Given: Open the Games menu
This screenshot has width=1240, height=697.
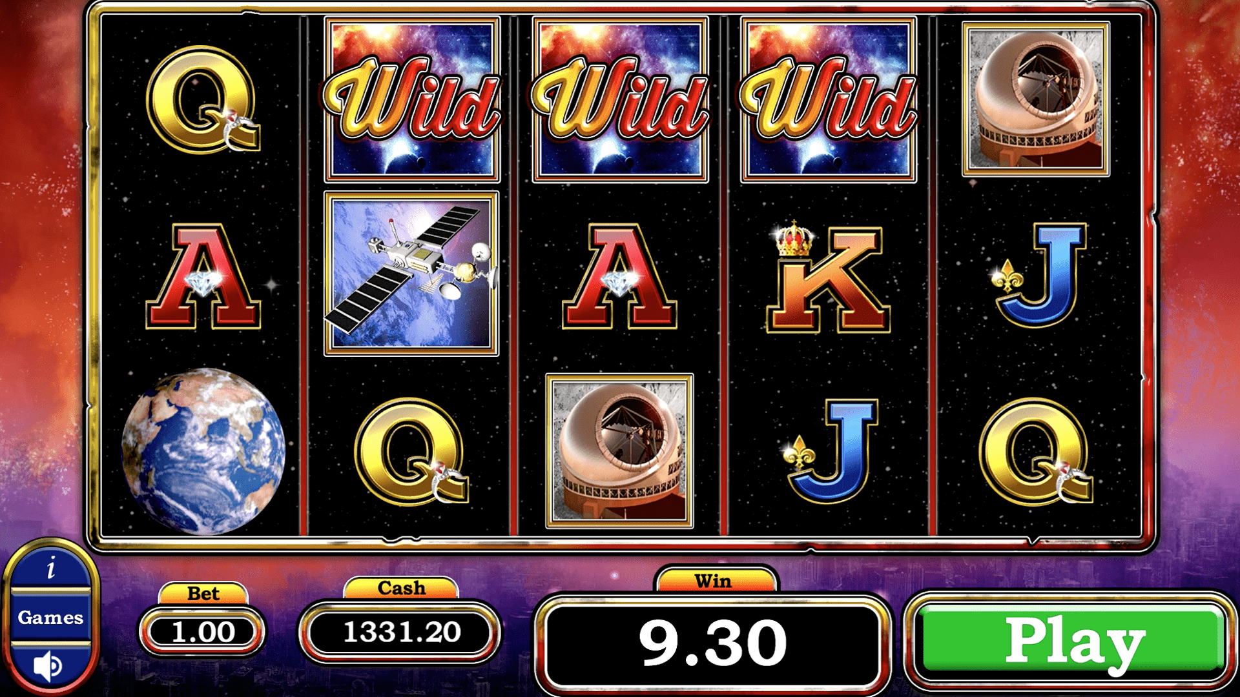Looking at the screenshot, I should (50, 618).
